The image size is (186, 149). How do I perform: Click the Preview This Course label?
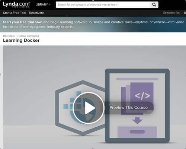click(x=129, y=108)
